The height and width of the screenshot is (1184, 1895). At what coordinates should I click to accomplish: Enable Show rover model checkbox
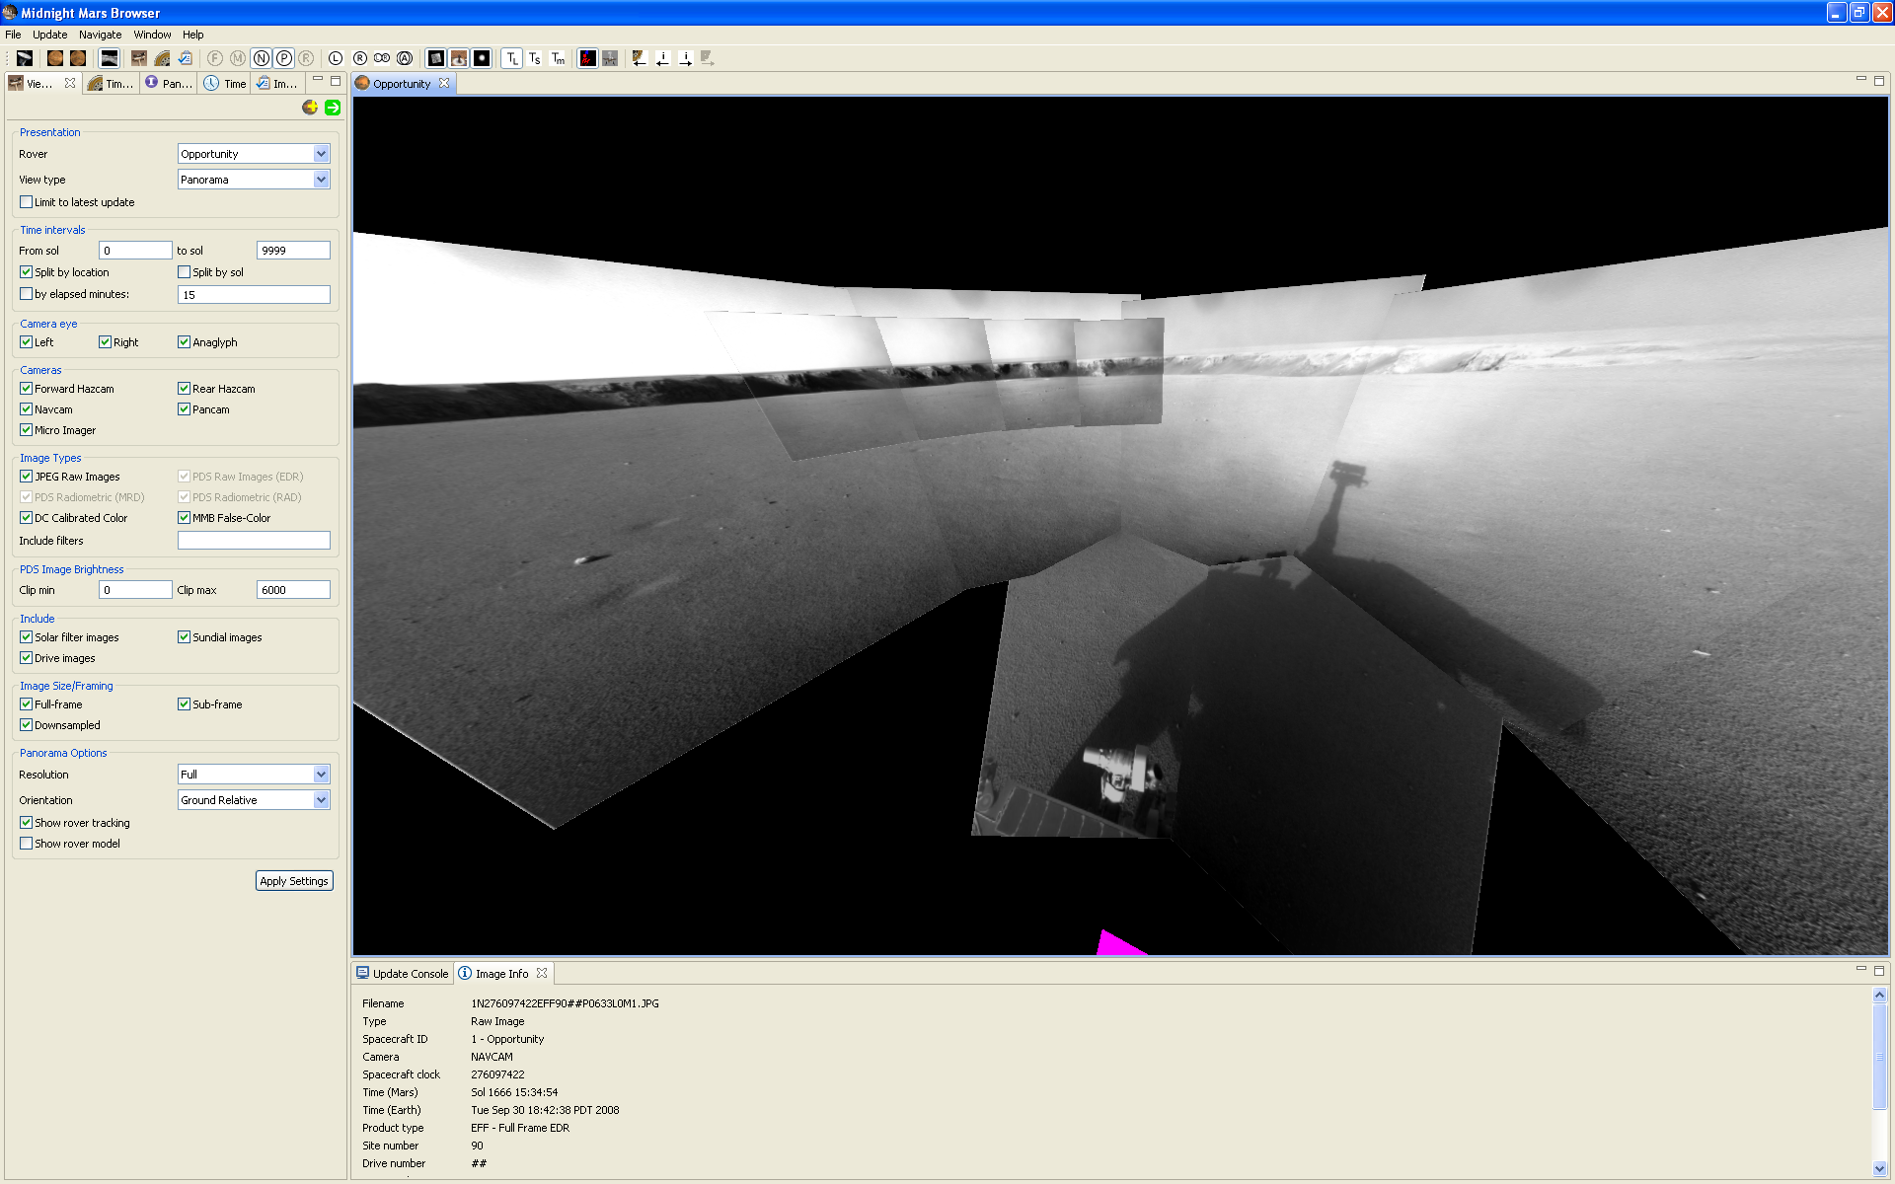pyautogui.click(x=27, y=844)
